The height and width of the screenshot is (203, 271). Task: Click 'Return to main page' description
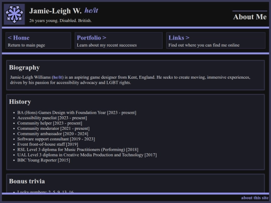[x=26, y=45]
